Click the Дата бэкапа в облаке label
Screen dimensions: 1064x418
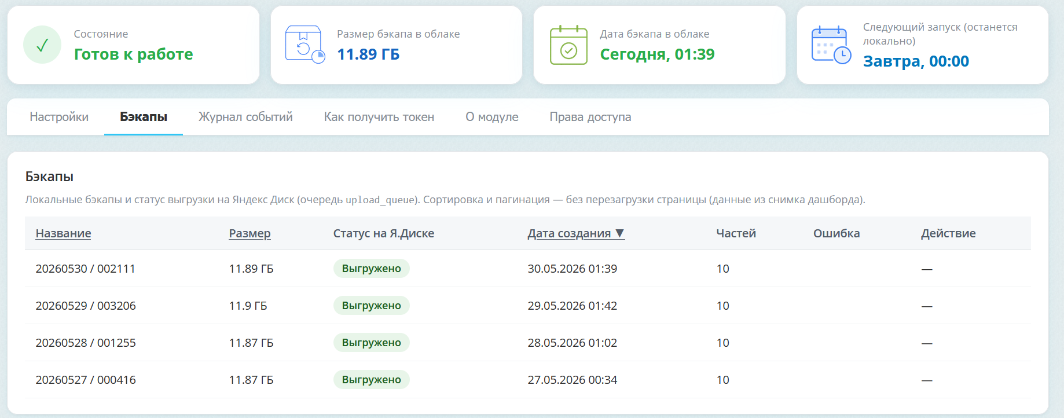(655, 34)
